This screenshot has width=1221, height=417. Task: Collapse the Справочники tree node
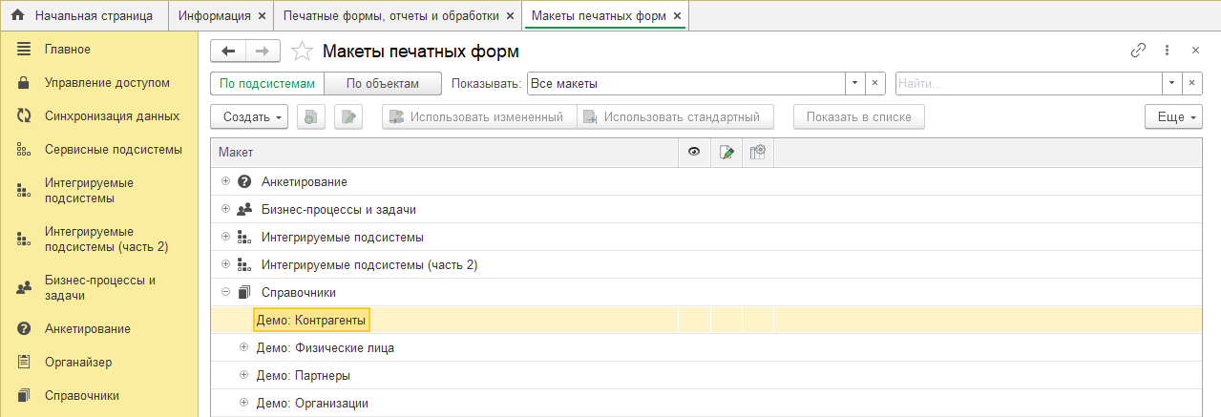pos(226,292)
